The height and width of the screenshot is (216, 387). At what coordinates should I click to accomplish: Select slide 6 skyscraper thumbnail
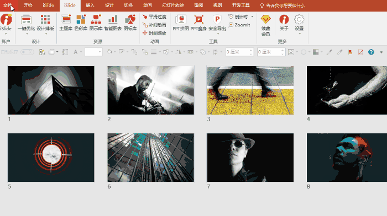click(x=150, y=158)
